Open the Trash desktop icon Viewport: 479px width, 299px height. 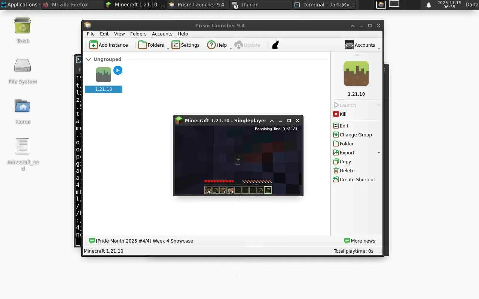tap(22, 26)
